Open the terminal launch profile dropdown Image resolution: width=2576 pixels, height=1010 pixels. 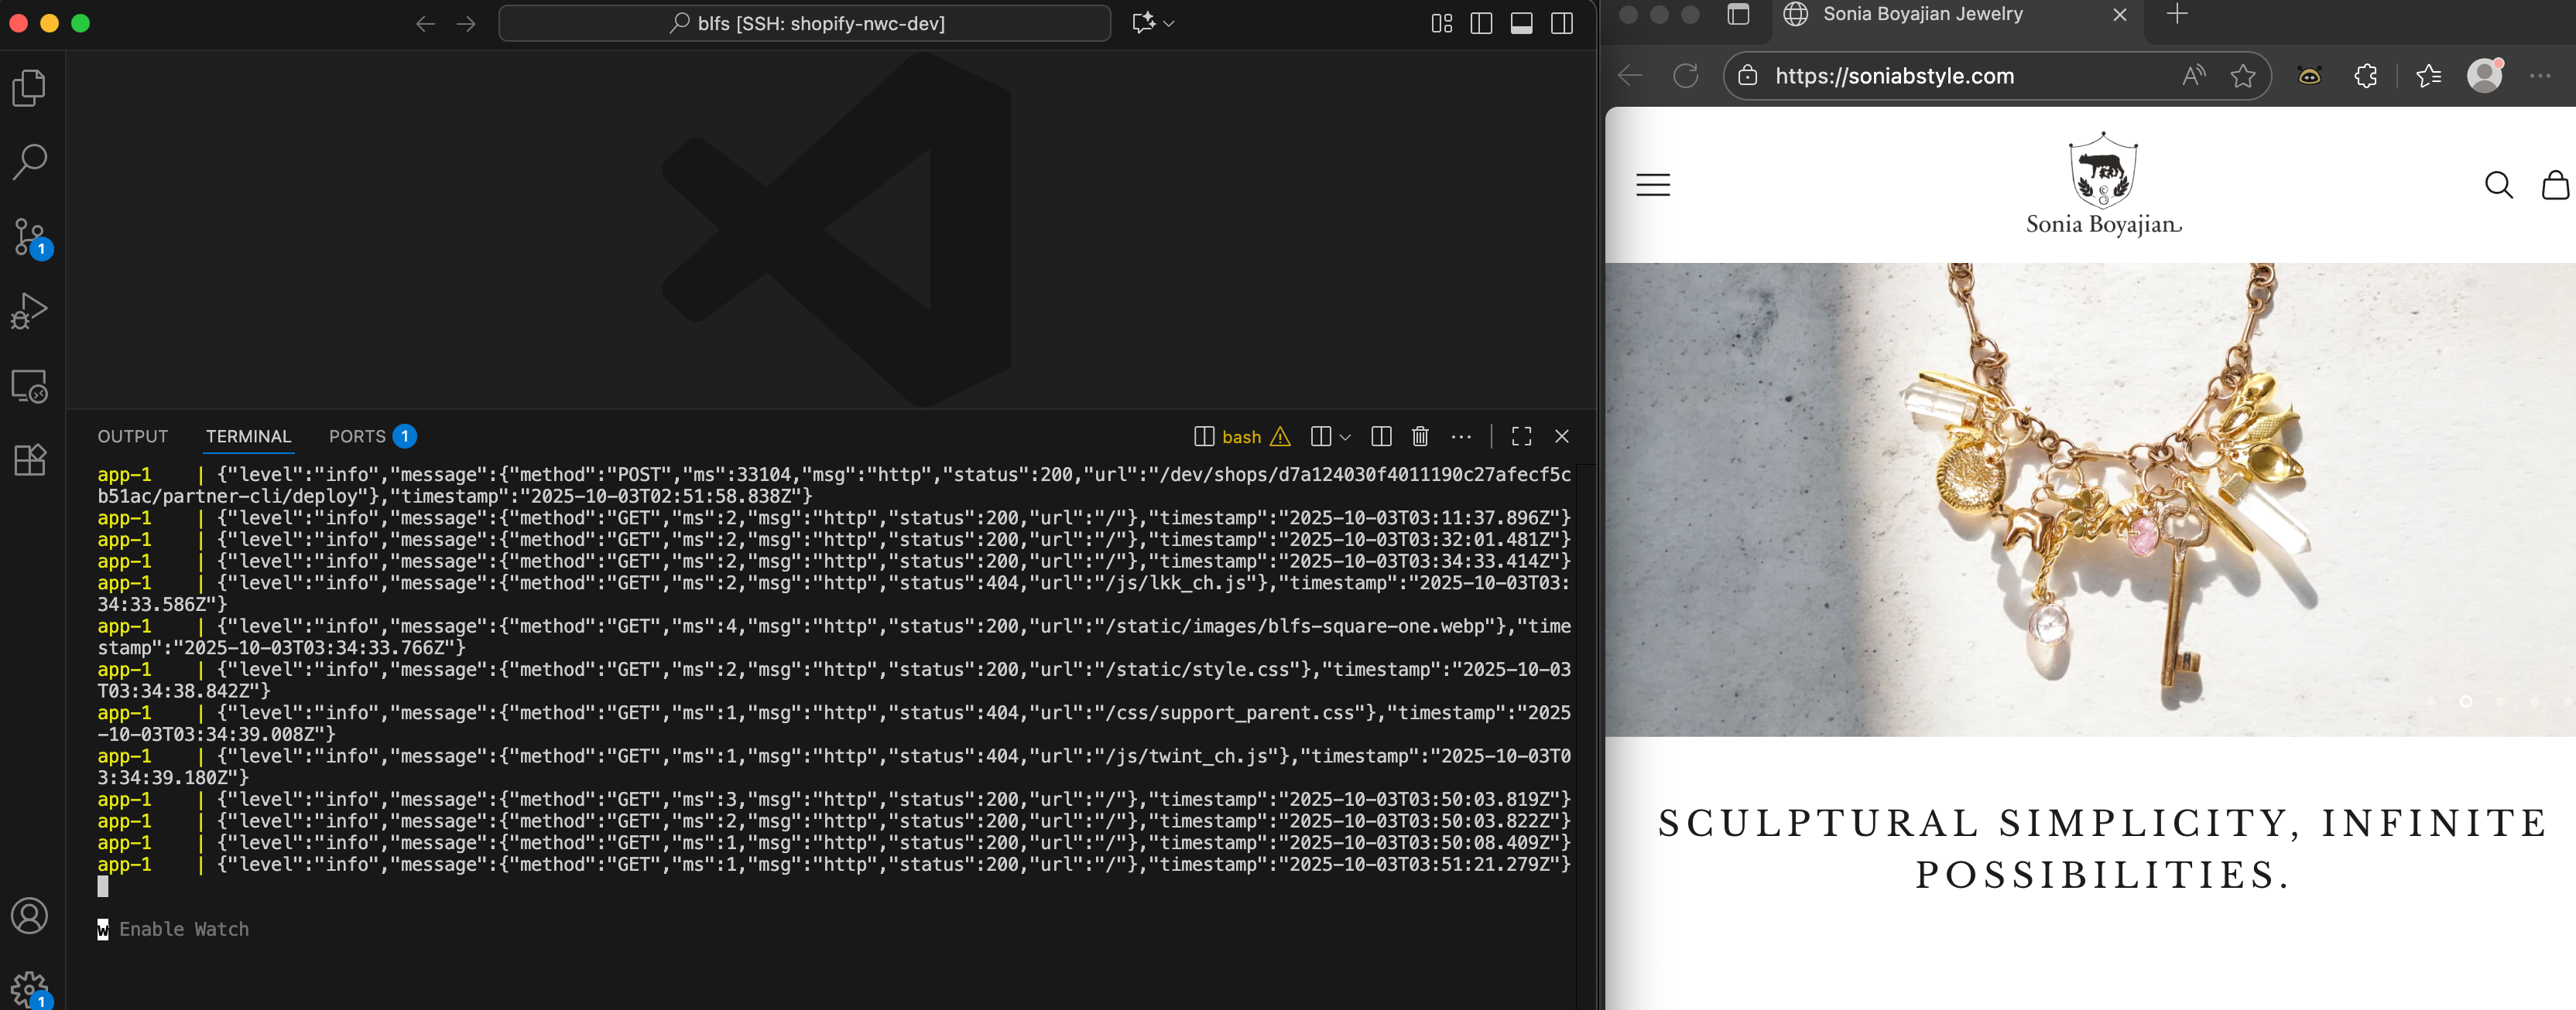(1346, 437)
